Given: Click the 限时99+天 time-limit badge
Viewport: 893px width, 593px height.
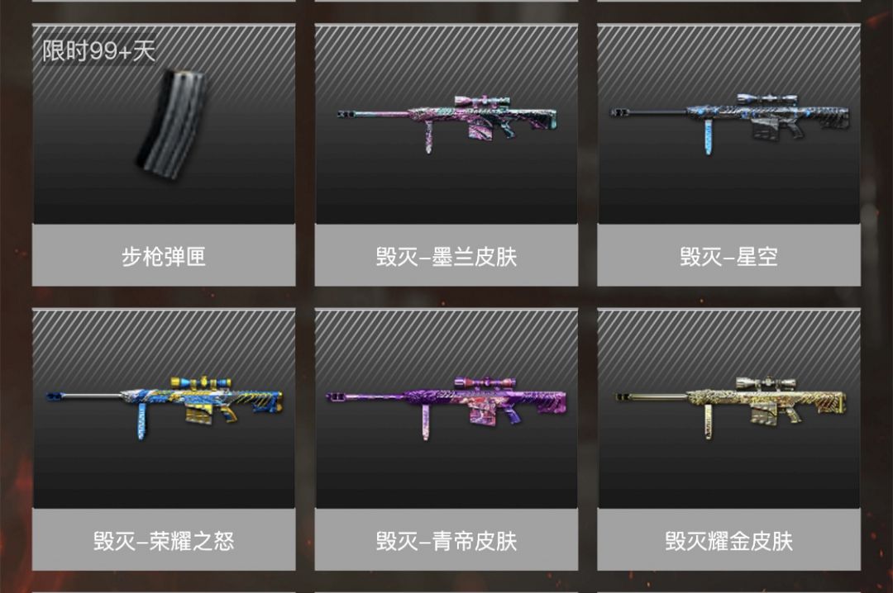Looking at the screenshot, I should (x=98, y=51).
